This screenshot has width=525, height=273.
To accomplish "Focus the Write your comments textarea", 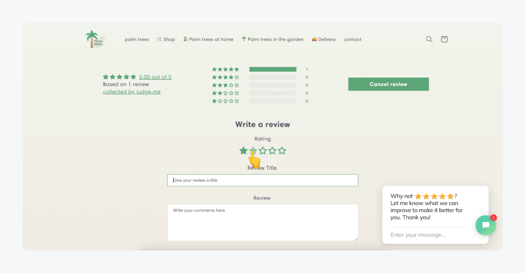I will [x=262, y=222].
